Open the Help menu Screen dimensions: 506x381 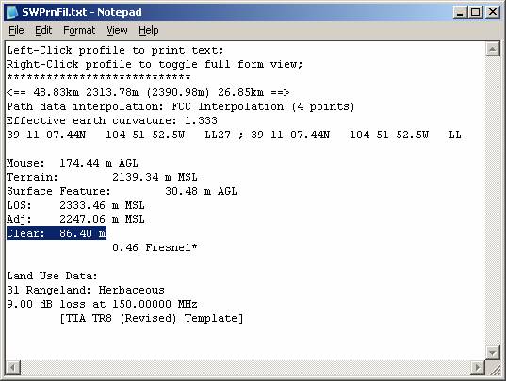pos(149,31)
